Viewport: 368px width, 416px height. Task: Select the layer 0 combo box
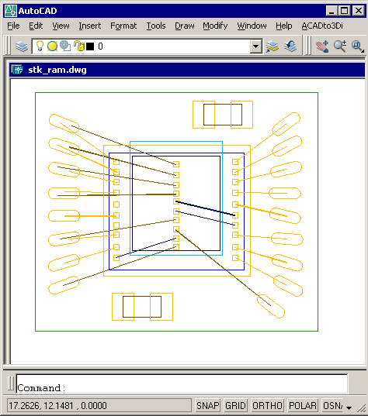(x=147, y=46)
